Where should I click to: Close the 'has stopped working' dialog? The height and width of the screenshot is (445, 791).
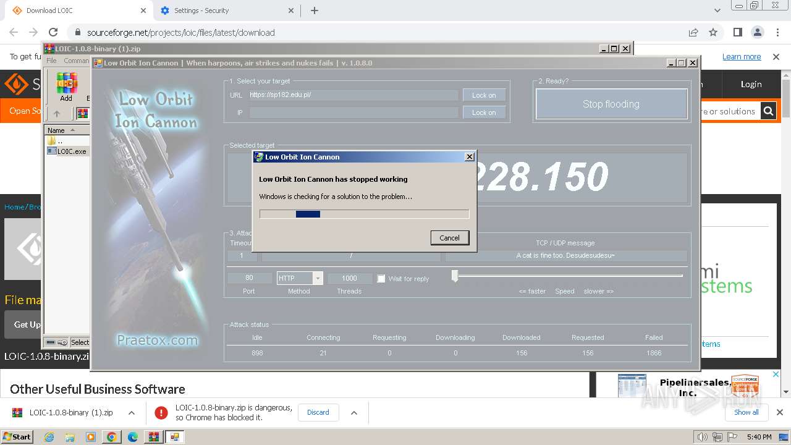[469, 157]
